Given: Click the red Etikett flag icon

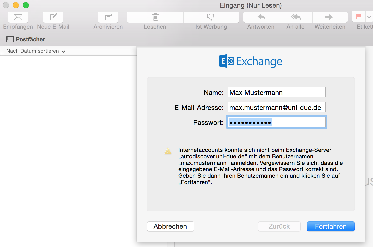Looking at the screenshot, I should click(358, 17).
